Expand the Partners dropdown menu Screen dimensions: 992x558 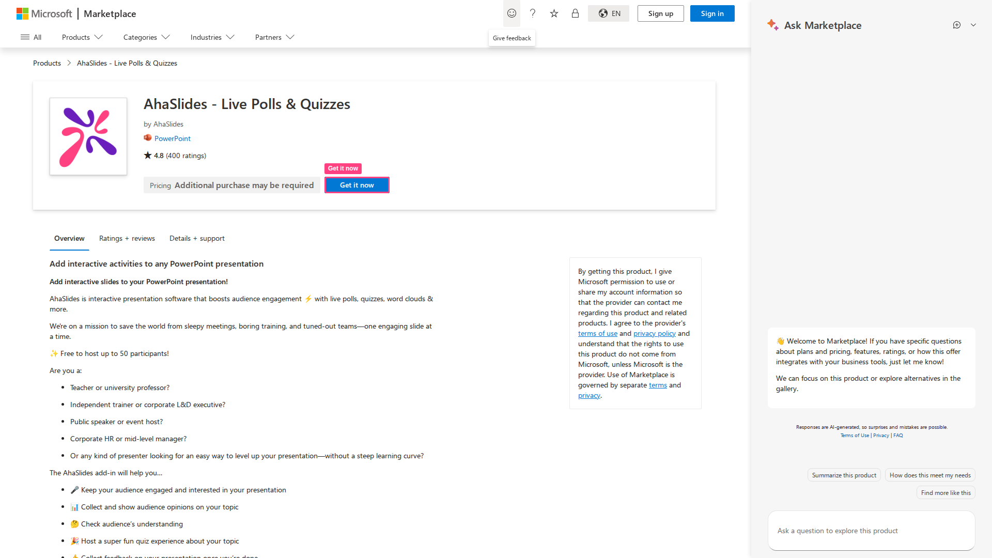tap(274, 37)
